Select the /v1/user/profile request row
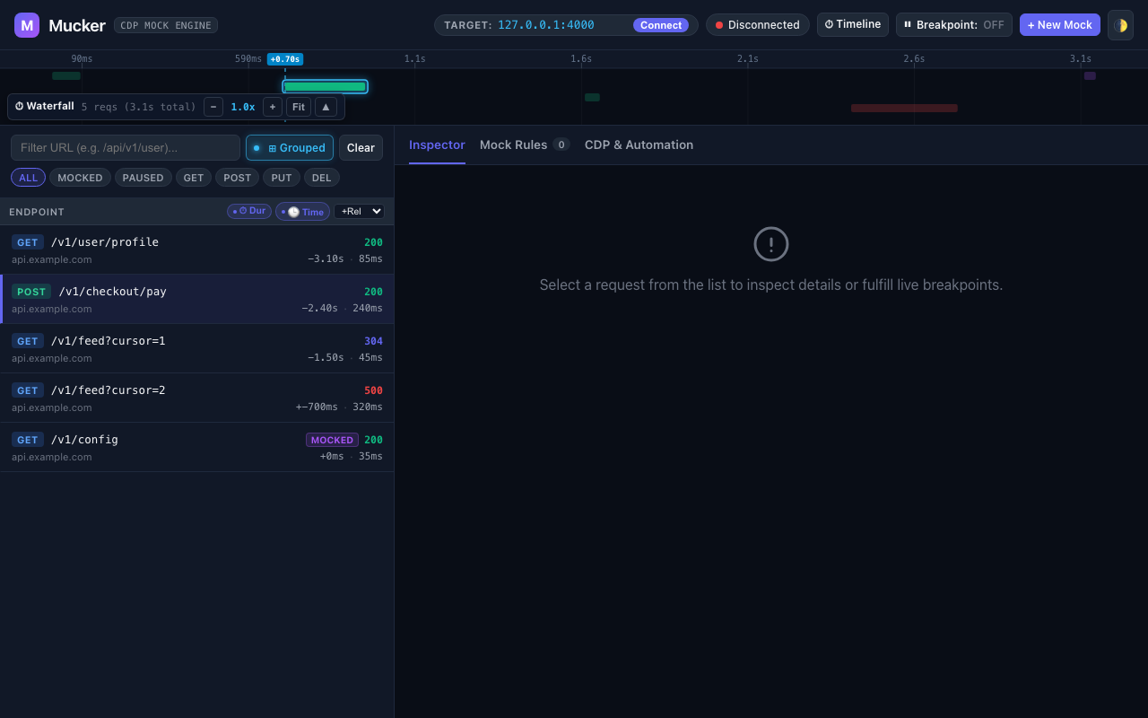The image size is (1148, 718). pyautogui.click(x=197, y=250)
